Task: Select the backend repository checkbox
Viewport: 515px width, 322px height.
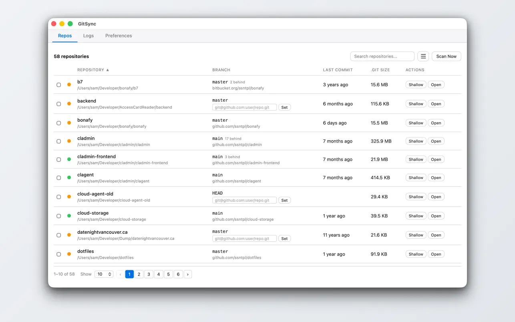Action: tap(58, 104)
